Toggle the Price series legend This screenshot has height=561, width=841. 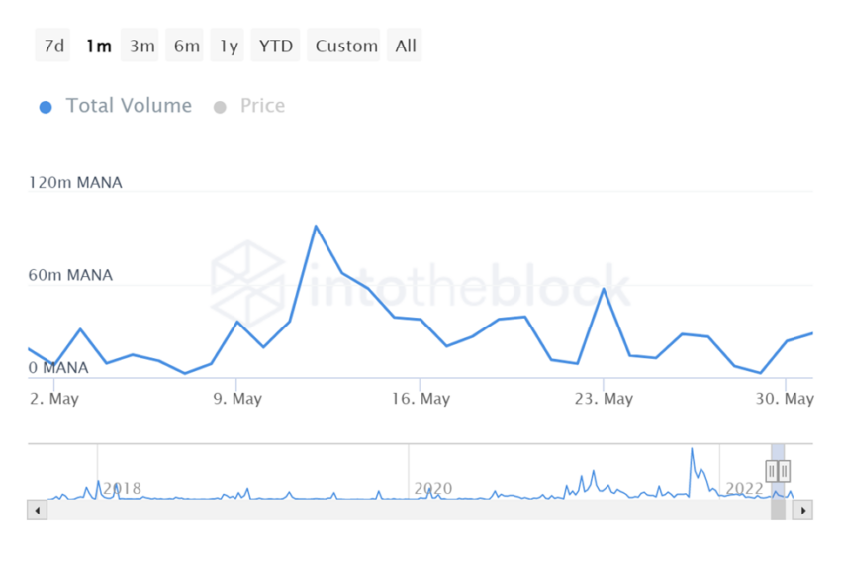click(262, 106)
